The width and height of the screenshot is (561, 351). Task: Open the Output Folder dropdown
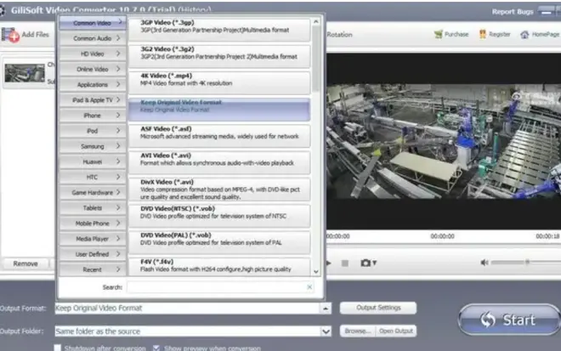(326, 331)
